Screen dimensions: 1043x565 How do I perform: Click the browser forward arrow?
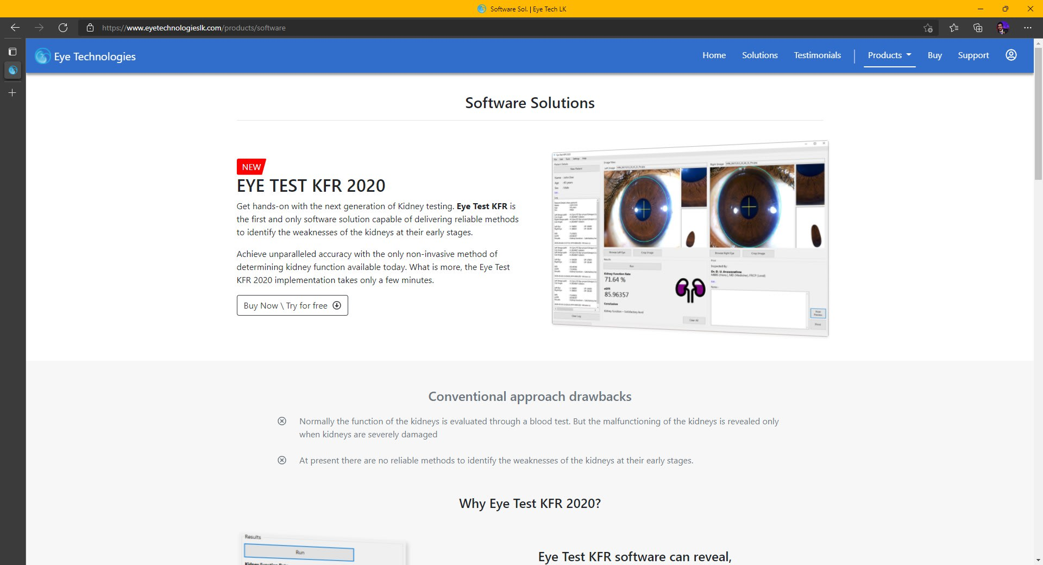tap(39, 28)
